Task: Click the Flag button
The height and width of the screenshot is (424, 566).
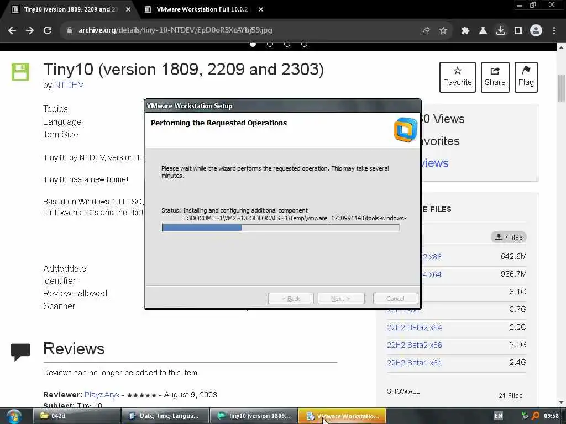Action: click(526, 77)
